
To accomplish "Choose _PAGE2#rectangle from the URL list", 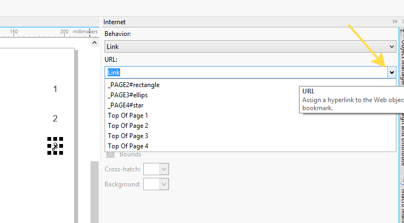I will click(134, 85).
